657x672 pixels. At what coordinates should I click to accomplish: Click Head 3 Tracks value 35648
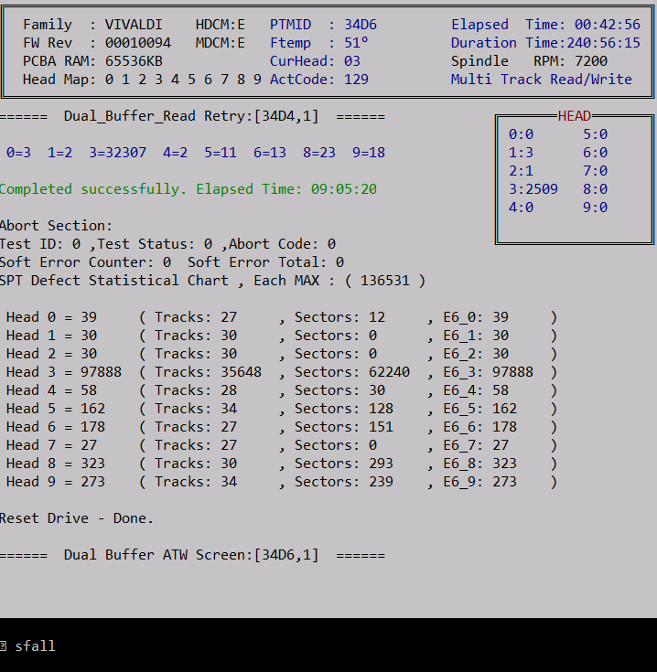click(x=241, y=372)
